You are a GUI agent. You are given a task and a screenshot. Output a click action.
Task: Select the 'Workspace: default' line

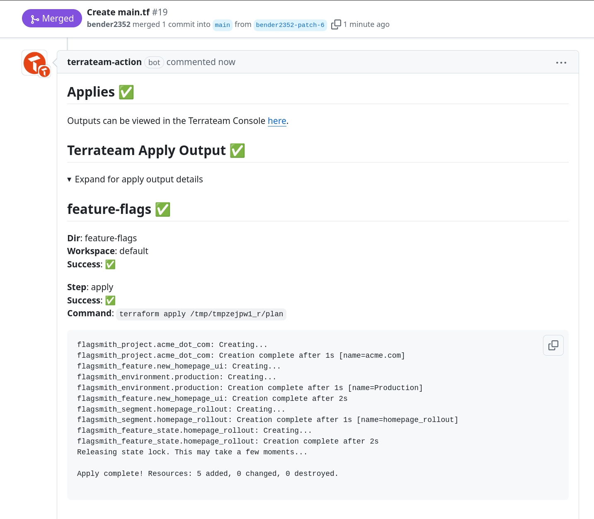(x=108, y=251)
